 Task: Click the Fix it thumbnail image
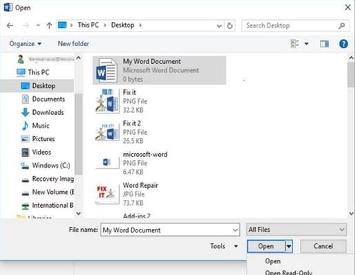pyautogui.click(x=107, y=101)
